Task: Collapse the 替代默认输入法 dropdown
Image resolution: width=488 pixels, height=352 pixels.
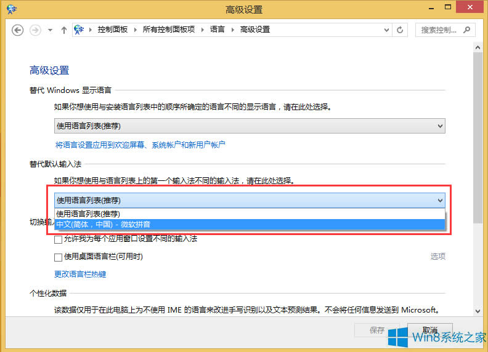Action: point(440,200)
